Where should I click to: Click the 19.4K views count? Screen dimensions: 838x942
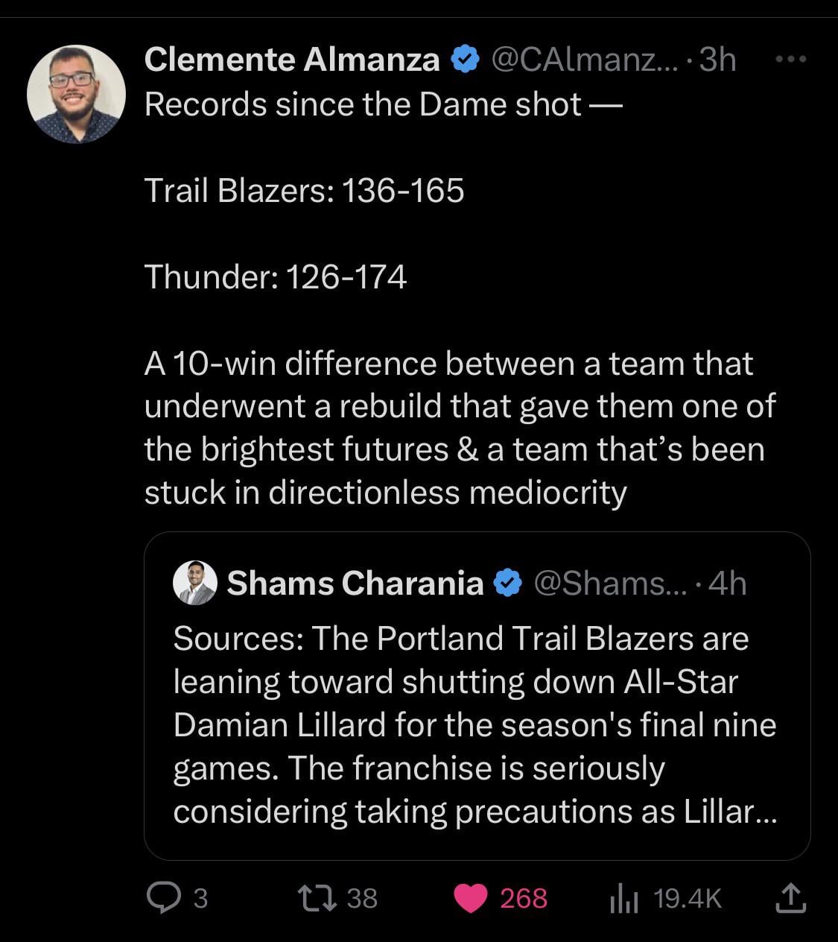pos(688,899)
